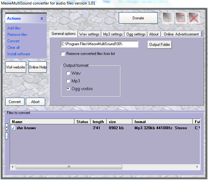Minimize the converter window
Image resolution: width=208 pixels, height=180 pixels.
coord(168,18)
